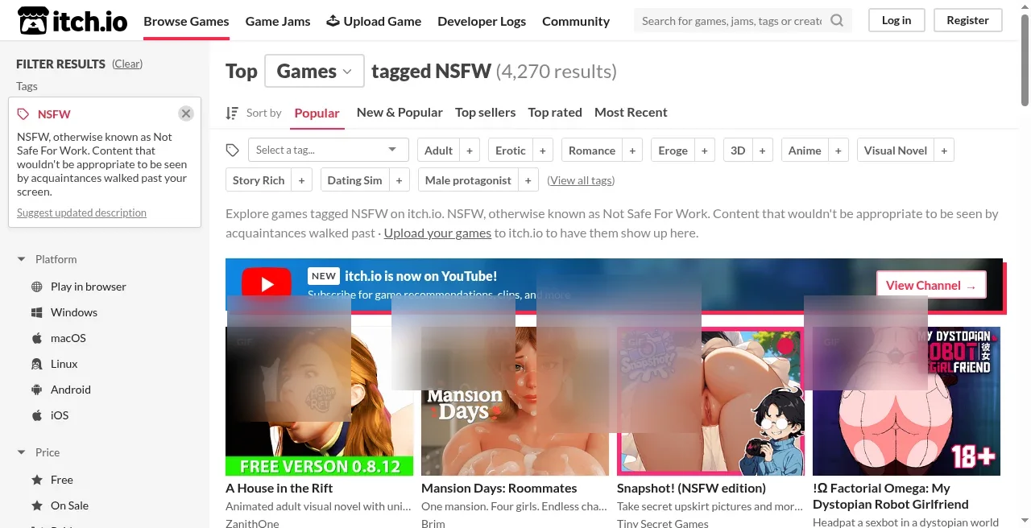The height and width of the screenshot is (528, 1031).
Task: Add the Adult tag with plus button
Action: (x=470, y=151)
